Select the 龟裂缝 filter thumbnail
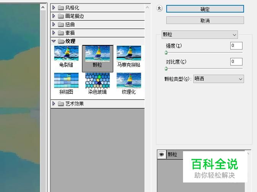 click(66, 57)
